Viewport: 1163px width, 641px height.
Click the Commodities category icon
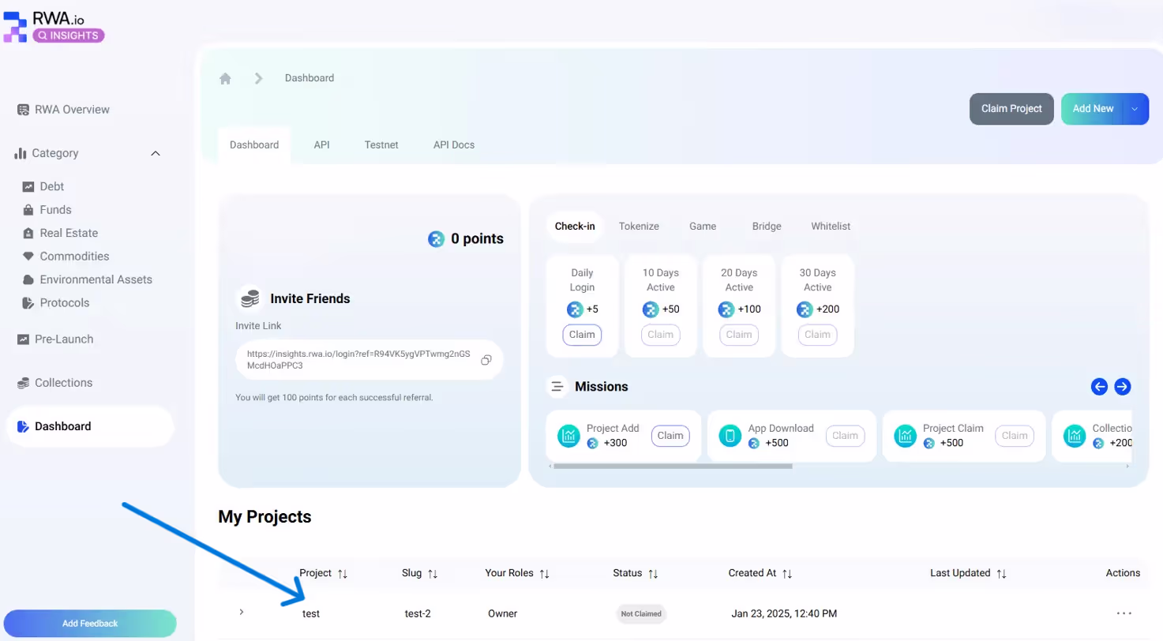[28, 257]
